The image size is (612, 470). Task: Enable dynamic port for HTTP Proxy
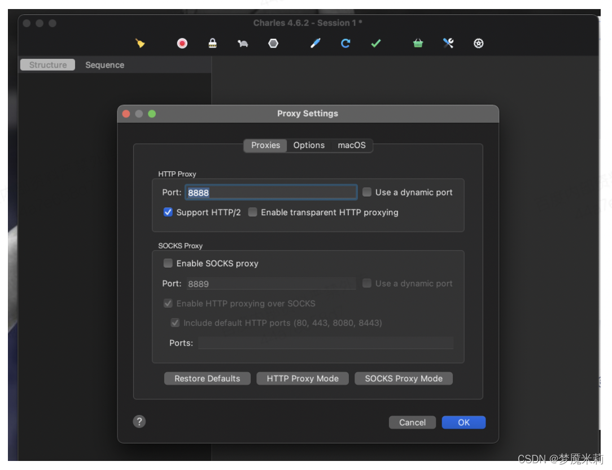(x=367, y=192)
